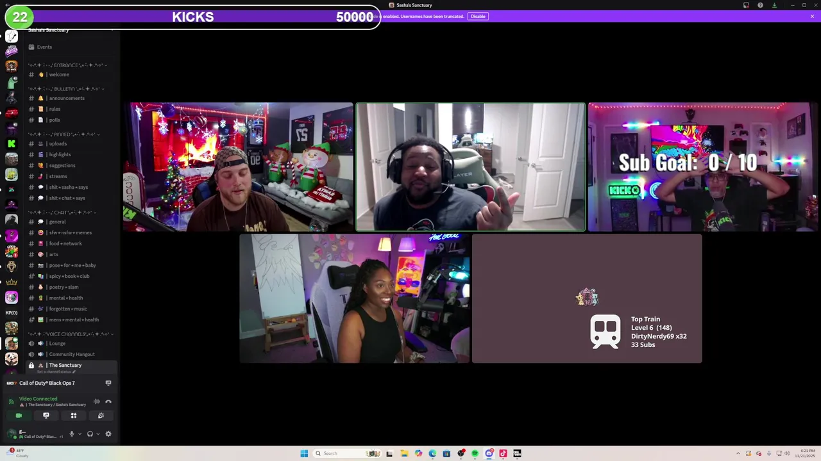Image resolution: width=821 pixels, height=461 pixels.
Task: Focus the speaking man's video tile
Action: (x=471, y=166)
